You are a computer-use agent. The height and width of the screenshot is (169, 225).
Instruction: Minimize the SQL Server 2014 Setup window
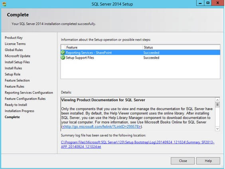coord(200,3)
